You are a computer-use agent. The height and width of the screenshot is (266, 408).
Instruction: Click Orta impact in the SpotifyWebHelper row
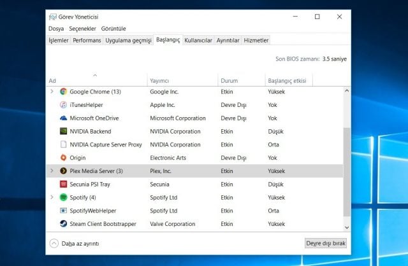(x=273, y=211)
